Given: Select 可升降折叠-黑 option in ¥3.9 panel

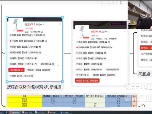Looking at the screenshot, I should [48, 64].
